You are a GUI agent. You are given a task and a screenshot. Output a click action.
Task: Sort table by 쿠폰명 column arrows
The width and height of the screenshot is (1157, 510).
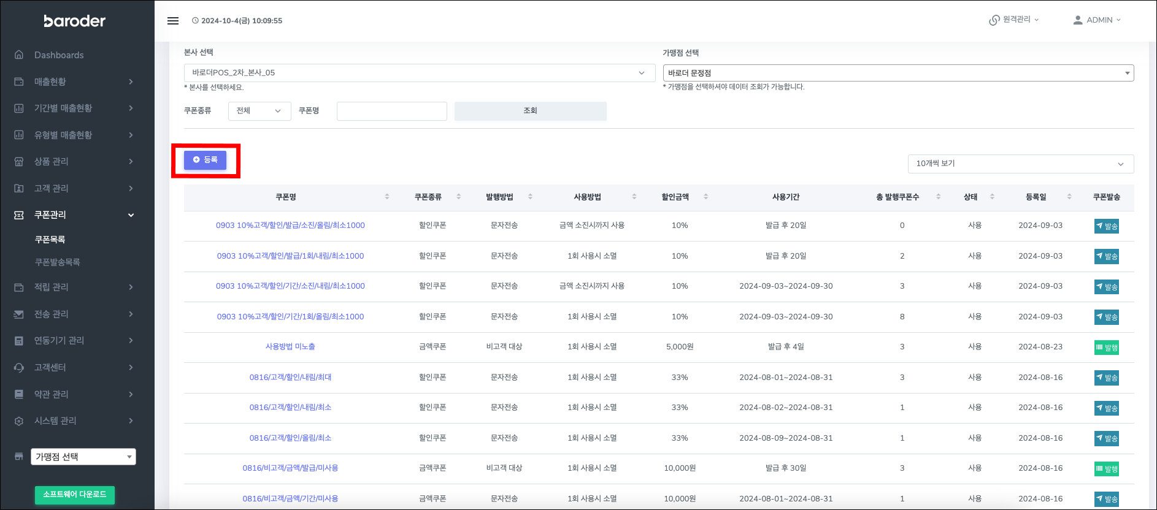pyautogui.click(x=386, y=197)
